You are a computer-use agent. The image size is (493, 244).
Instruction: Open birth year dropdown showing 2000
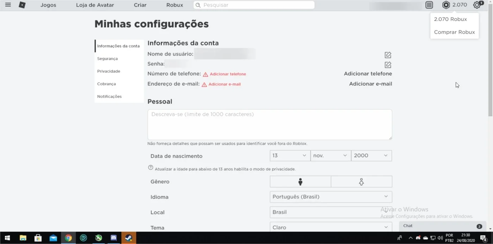point(372,155)
